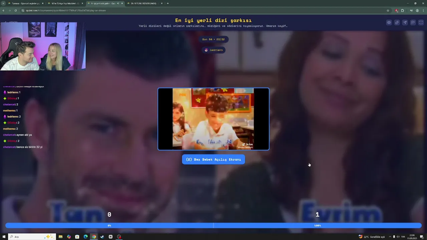Screen dimensions: 427x240
Task: View site information icon in address bar
Action: point(23,10)
